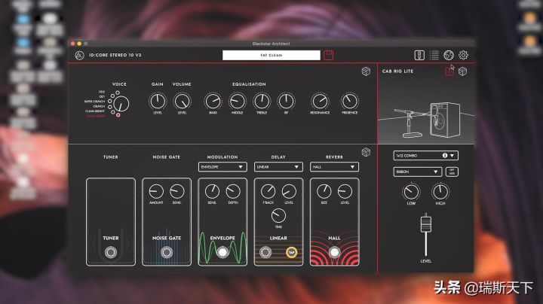Toggle the Envelope modulation footswitch
This screenshot has width=543, height=304.
222,253
